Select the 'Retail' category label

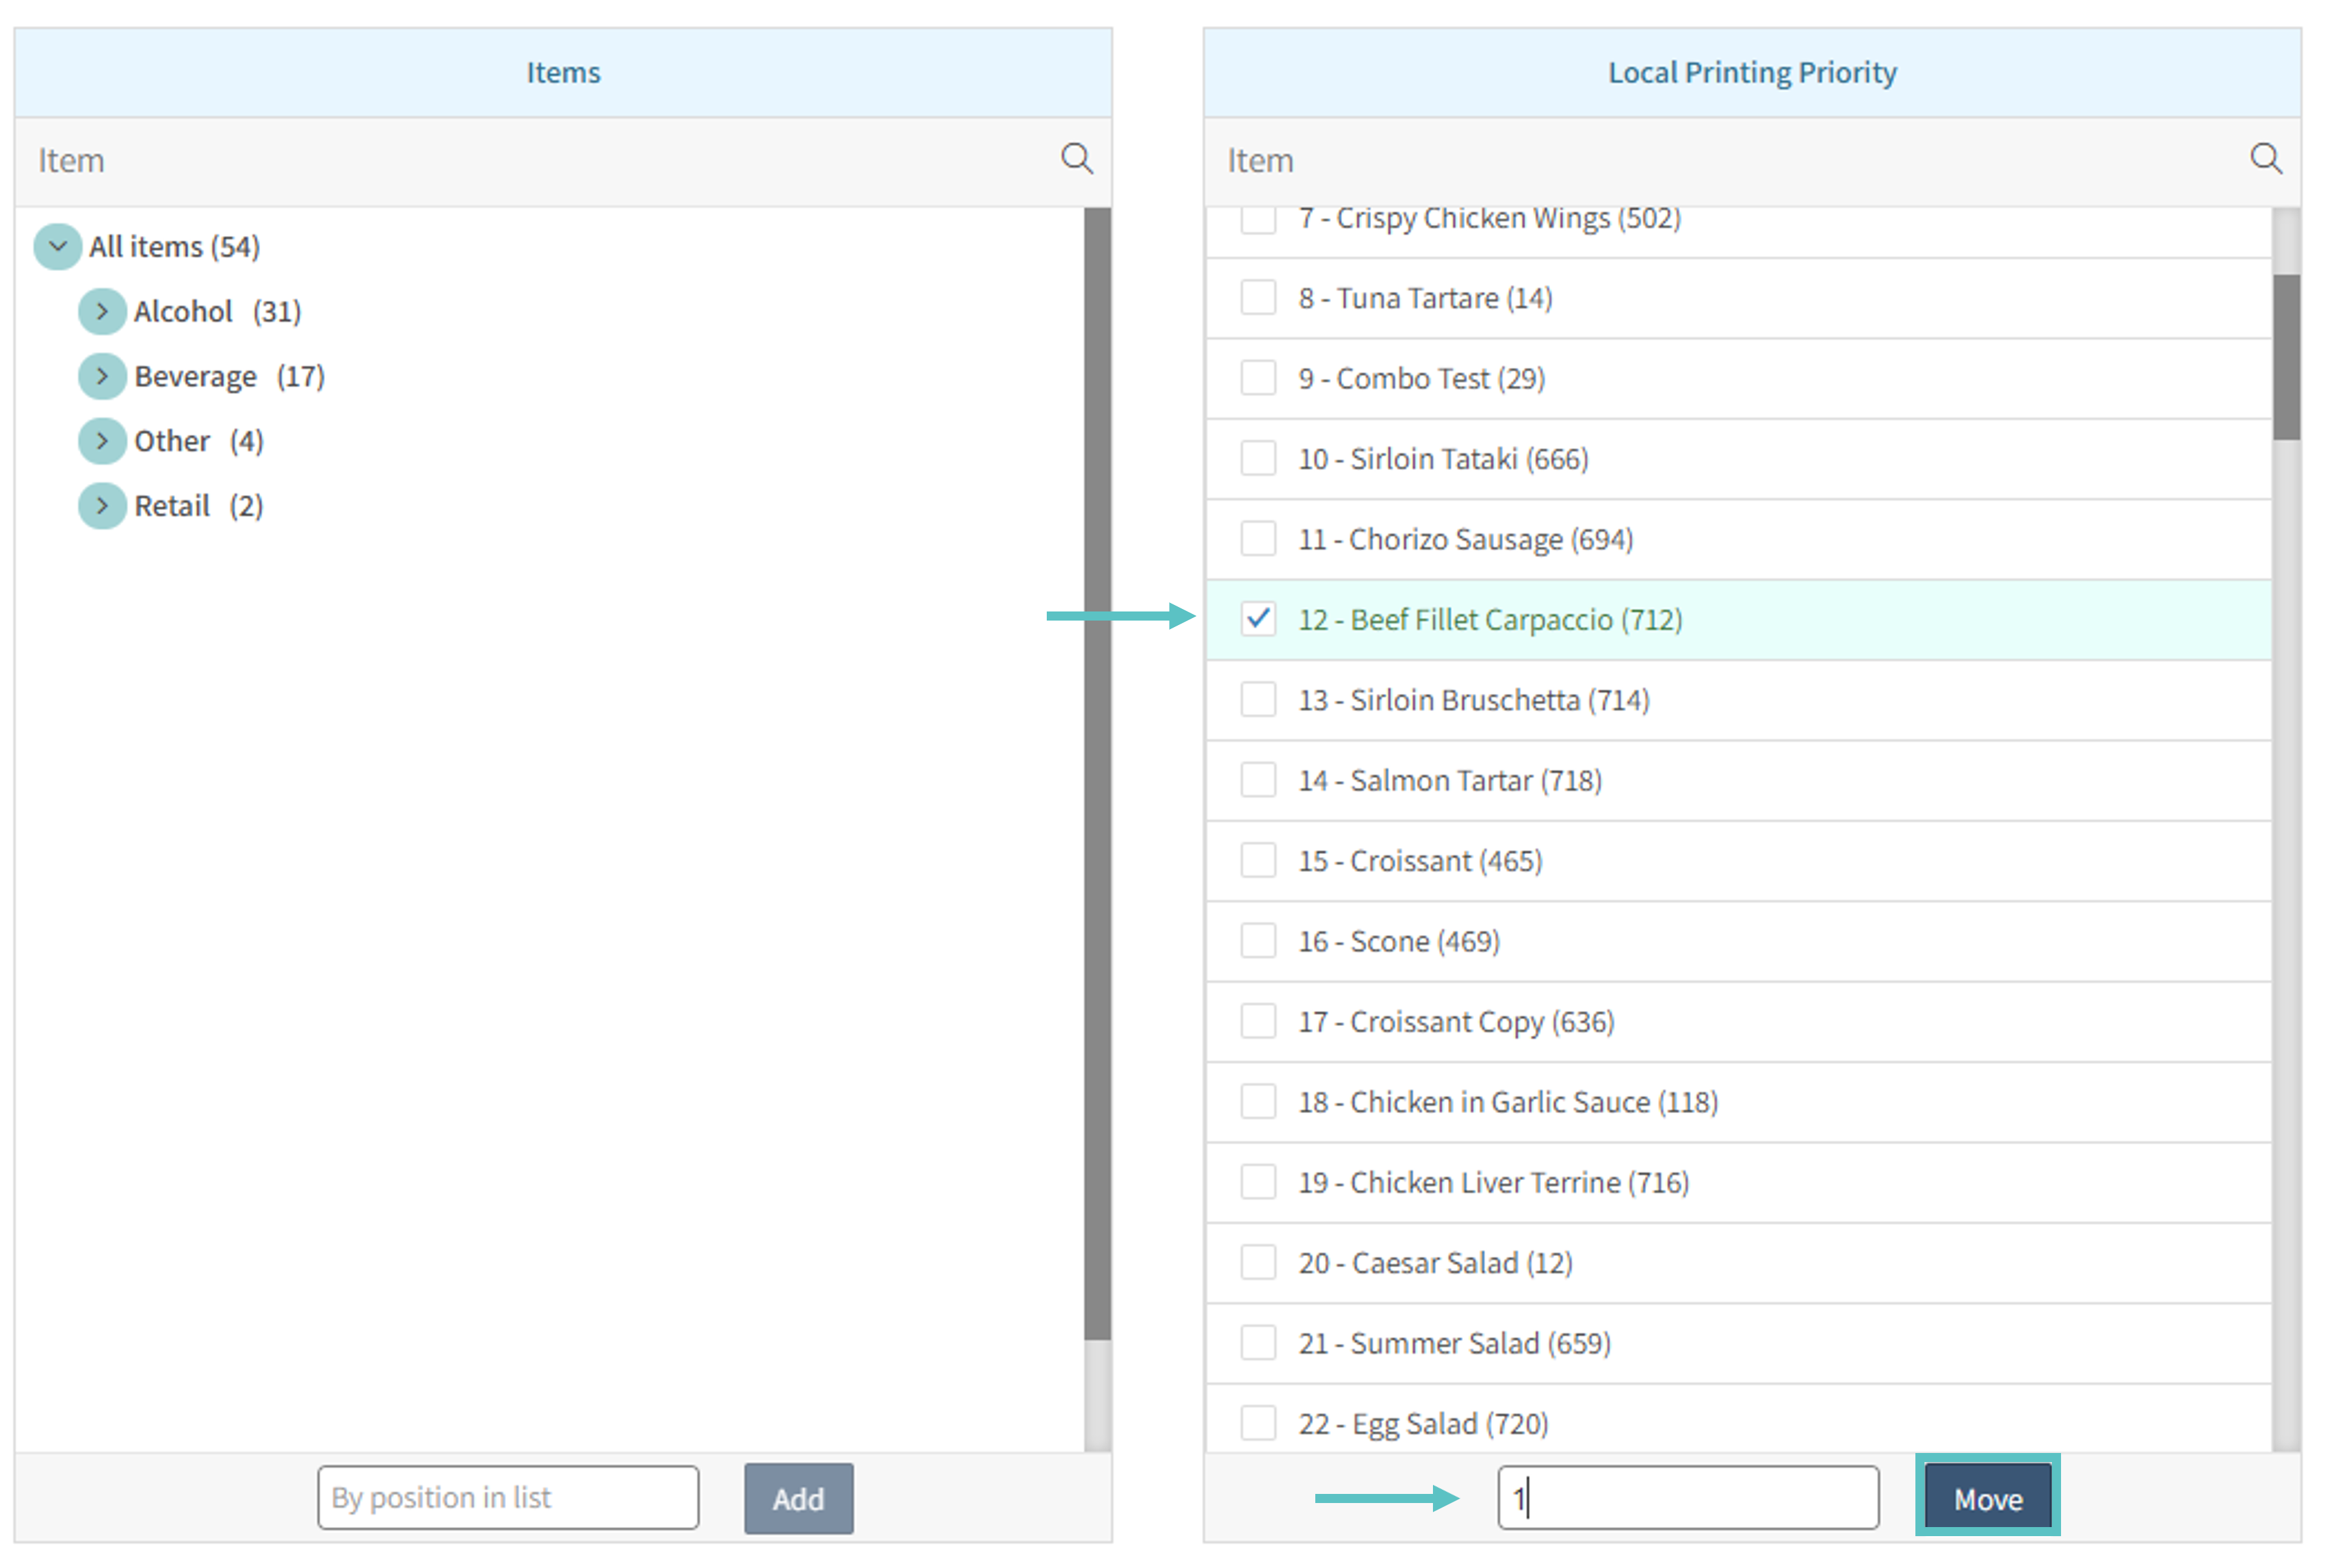point(172,506)
